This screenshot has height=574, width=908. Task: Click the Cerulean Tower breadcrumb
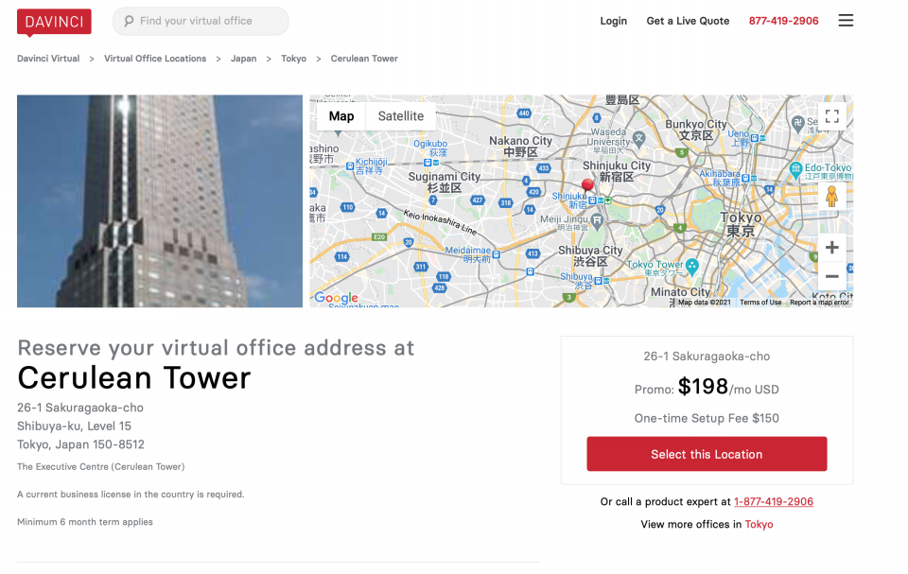[x=364, y=59]
